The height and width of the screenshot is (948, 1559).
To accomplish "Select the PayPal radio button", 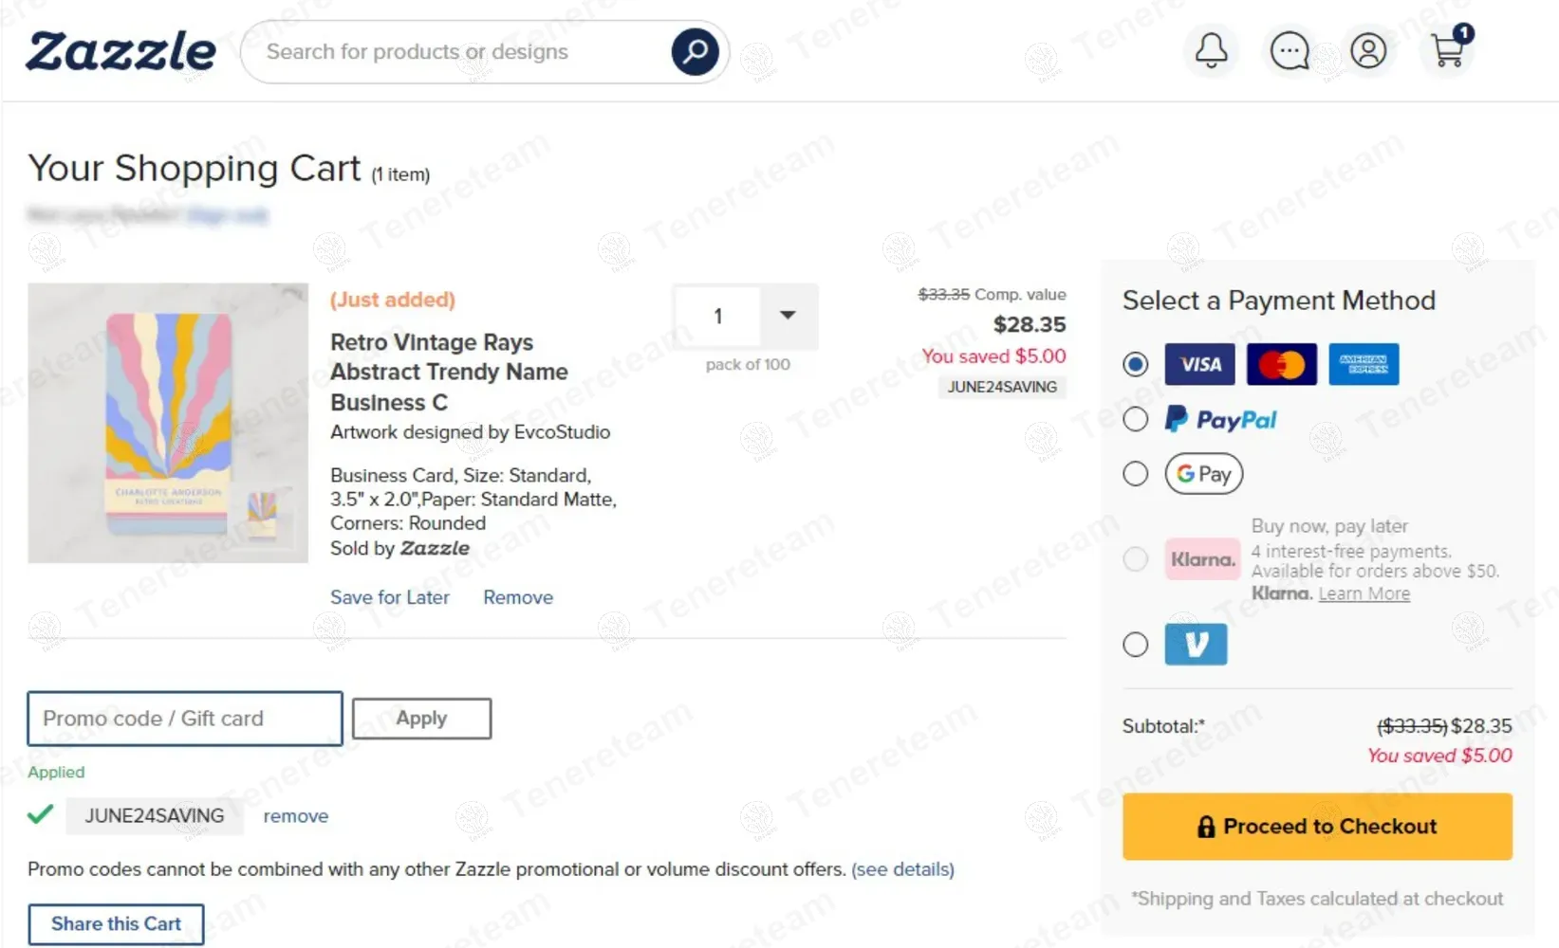I will click(1136, 419).
